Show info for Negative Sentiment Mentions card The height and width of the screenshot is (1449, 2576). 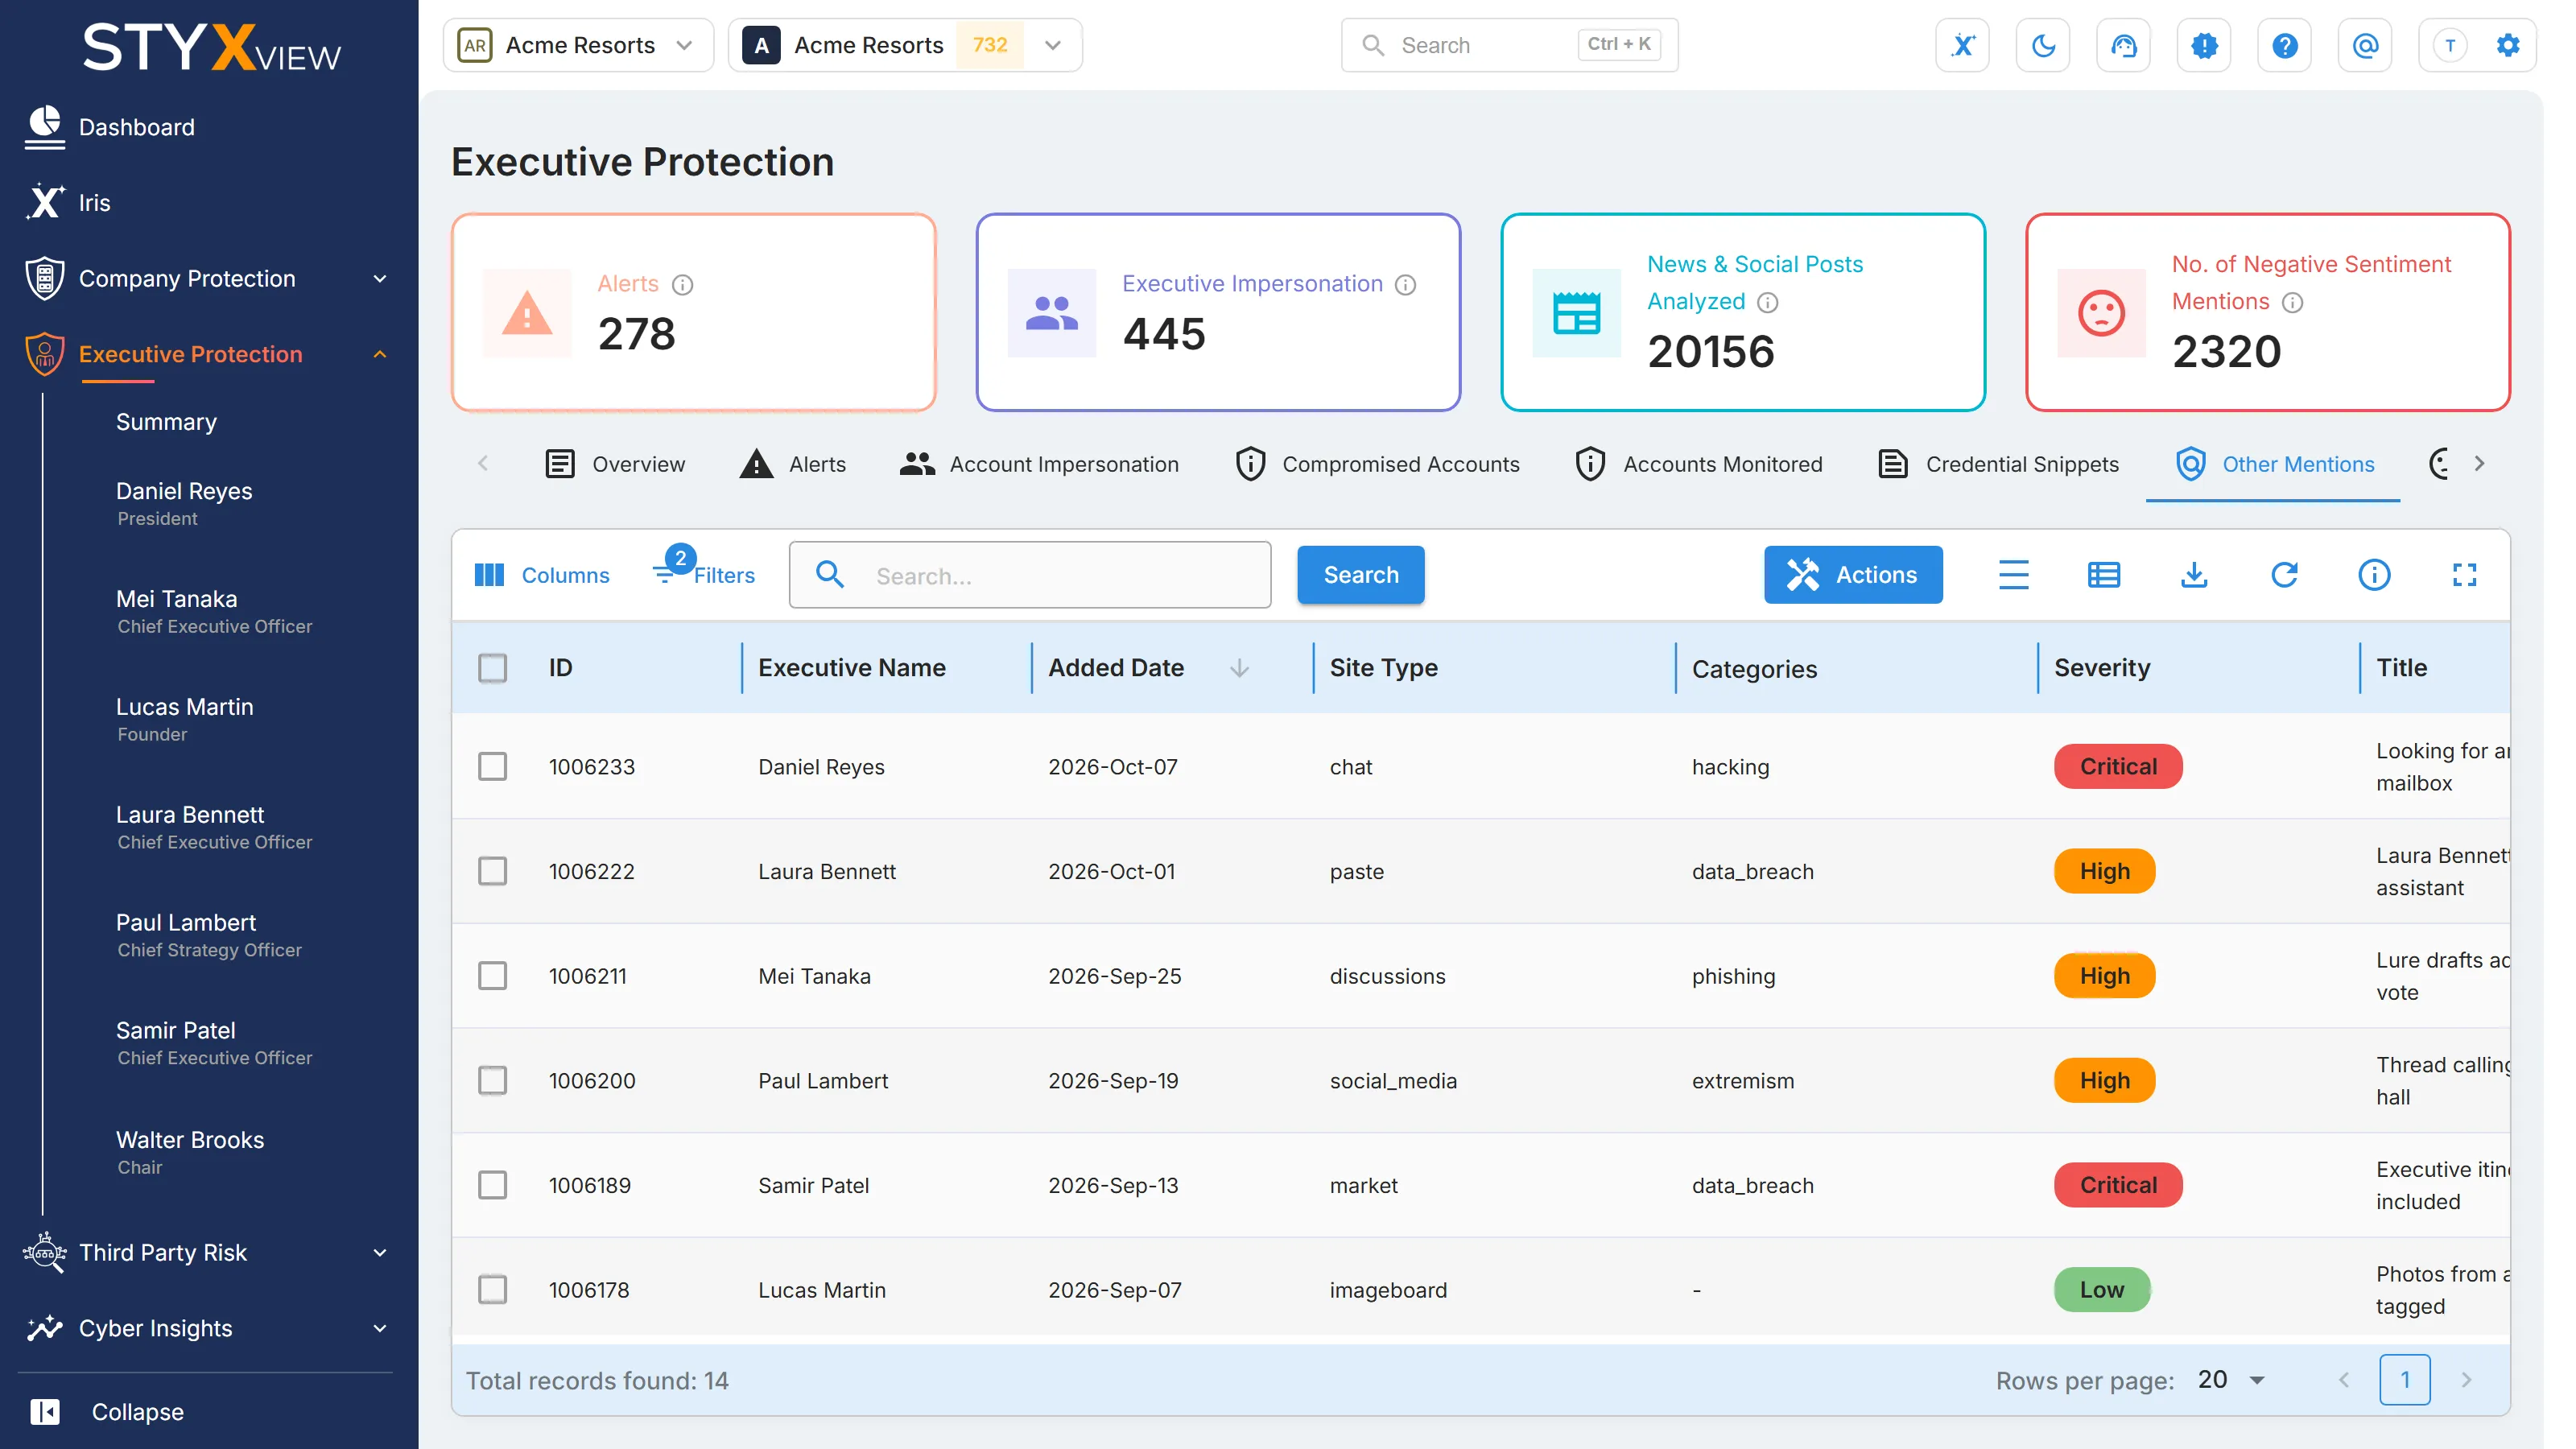[x=2292, y=303]
